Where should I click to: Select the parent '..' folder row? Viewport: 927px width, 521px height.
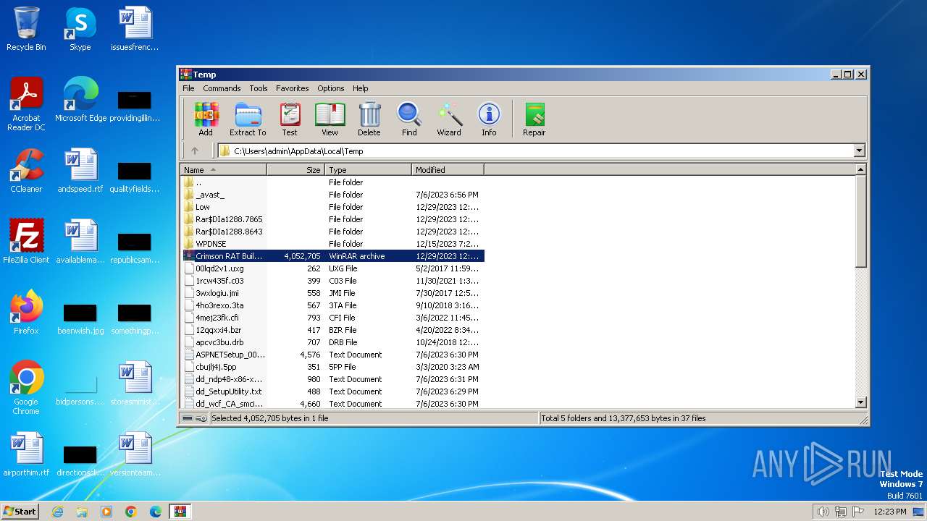333,182
